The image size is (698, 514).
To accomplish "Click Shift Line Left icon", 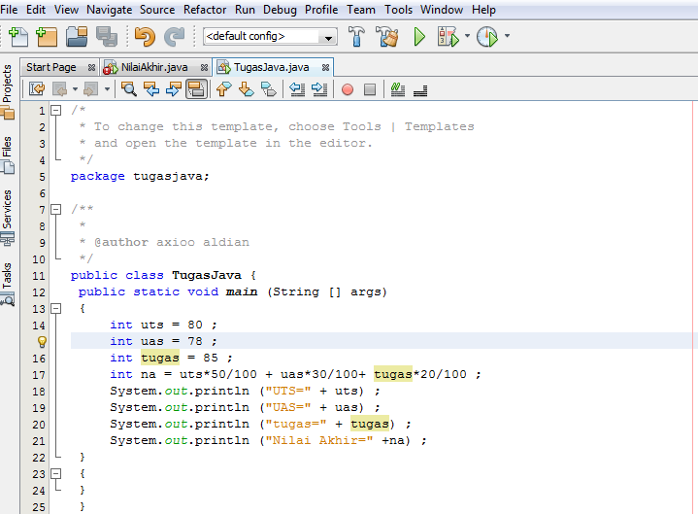I will pos(297,89).
